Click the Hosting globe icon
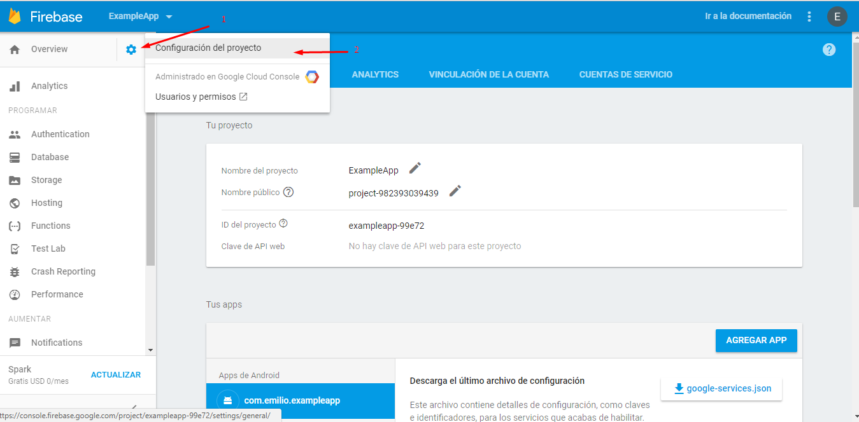Screen dimensions: 859x422 click(x=15, y=203)
